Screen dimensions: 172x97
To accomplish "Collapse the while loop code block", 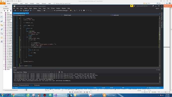I will 20,25.
